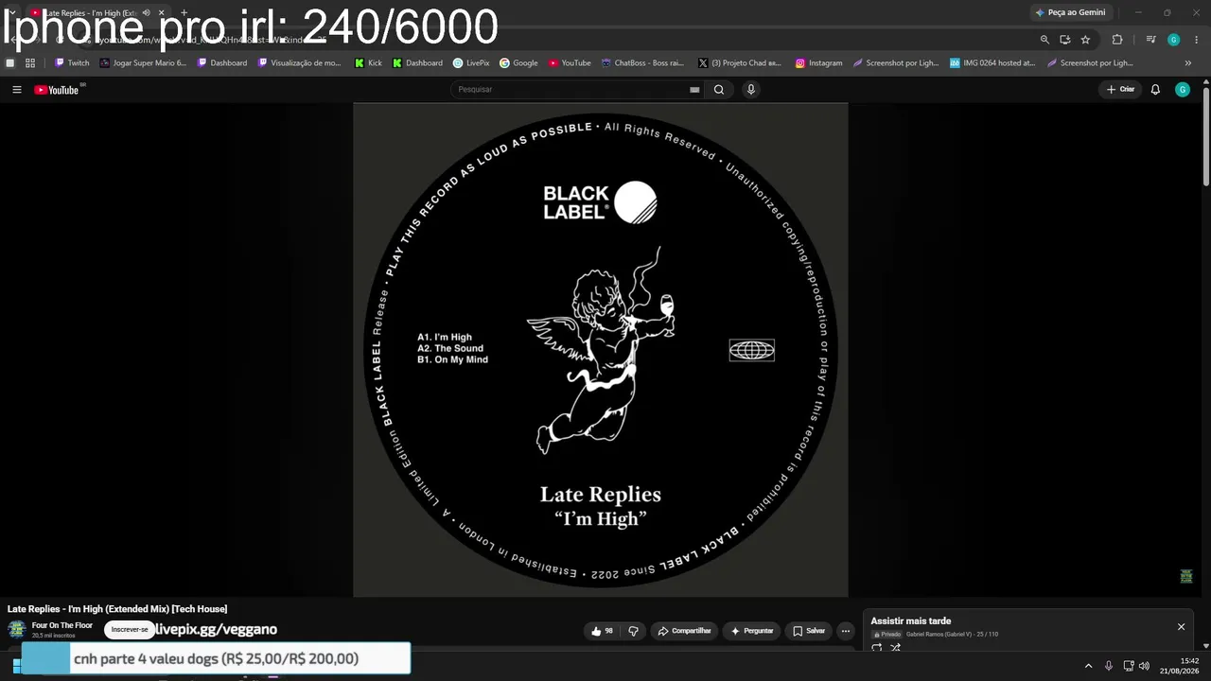Open the LivePix bookmark
The image size is (1211, 681).
(x=471, y=63)
